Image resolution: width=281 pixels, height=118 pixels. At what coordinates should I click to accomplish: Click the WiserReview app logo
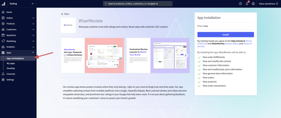pos(68,25)
